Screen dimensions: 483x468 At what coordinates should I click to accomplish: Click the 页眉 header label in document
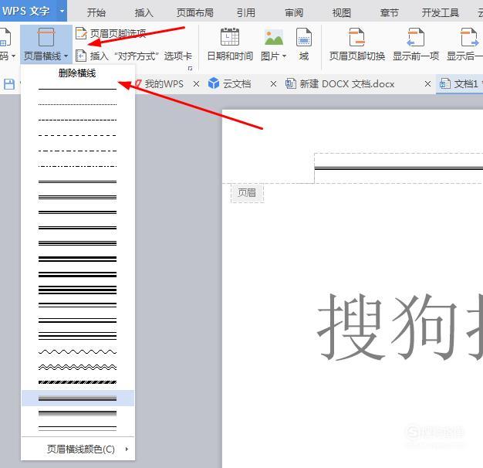click(247, 193)
